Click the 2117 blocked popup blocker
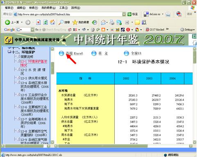Screen dimensions: 197x157 tap(155, 29)
